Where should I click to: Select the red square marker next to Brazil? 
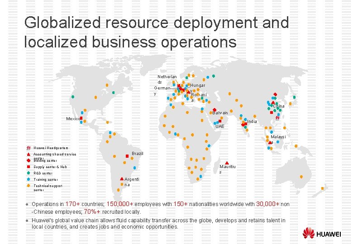point(127,156)
